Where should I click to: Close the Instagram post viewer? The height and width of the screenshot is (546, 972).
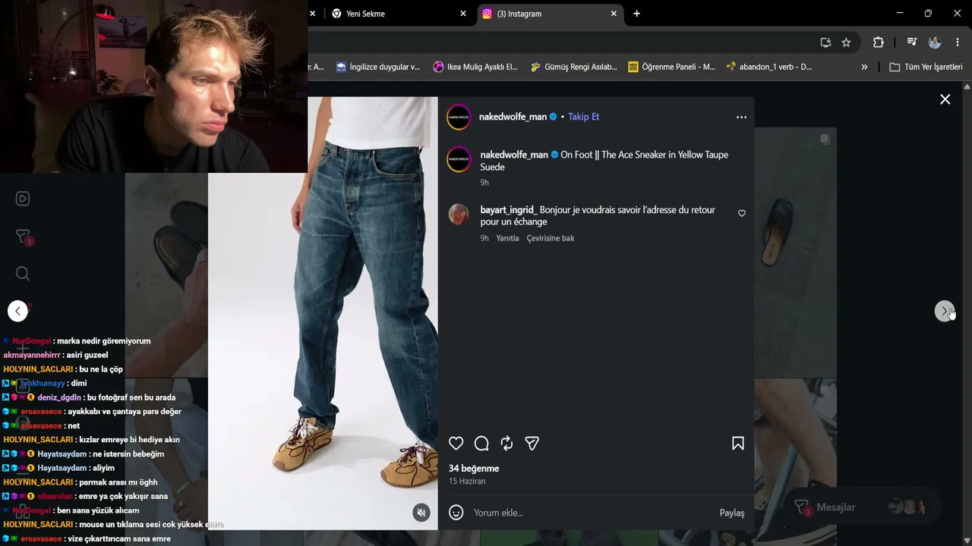point(945,99)
